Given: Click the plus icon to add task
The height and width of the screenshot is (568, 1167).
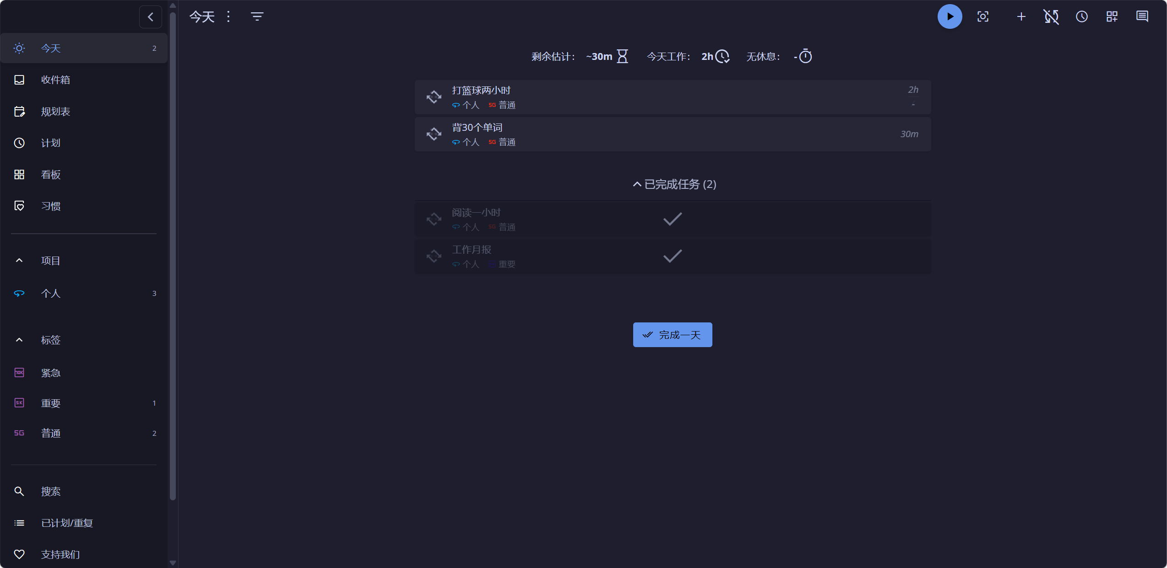Looking at the screenshot, I should coord(1021,17).
